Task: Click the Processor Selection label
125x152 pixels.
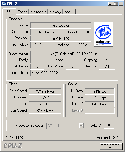Action: tap(30, 126)
